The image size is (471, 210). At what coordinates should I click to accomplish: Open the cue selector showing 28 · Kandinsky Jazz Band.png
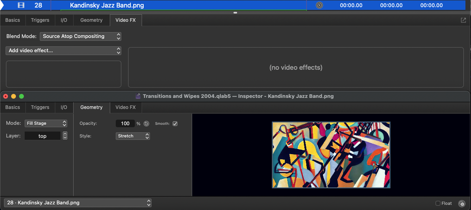point(77,203)
